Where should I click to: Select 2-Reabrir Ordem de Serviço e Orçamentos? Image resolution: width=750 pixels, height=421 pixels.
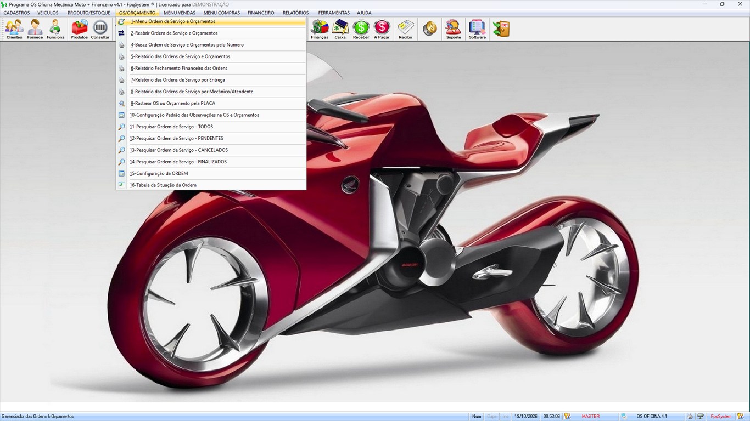tap(211, 33)
